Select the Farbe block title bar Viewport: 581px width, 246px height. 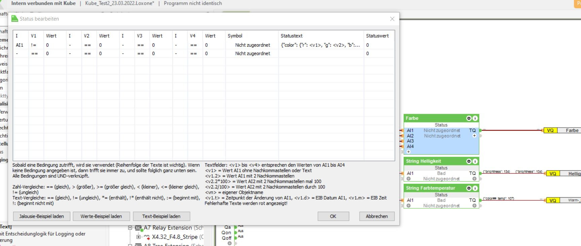pos(441,118)
